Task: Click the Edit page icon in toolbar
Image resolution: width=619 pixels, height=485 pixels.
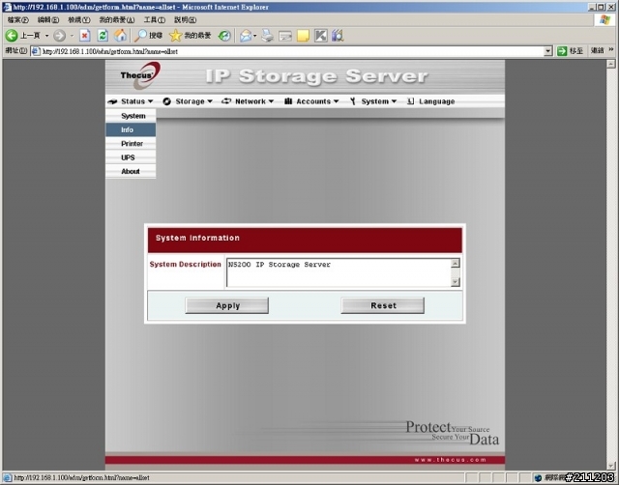Action: pyautogui.click(x=285, y=37)
